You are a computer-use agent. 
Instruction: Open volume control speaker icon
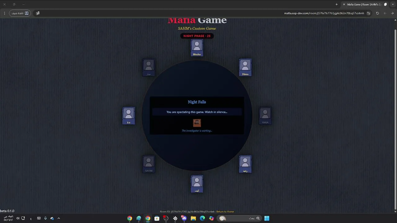(x=18, y=218)
